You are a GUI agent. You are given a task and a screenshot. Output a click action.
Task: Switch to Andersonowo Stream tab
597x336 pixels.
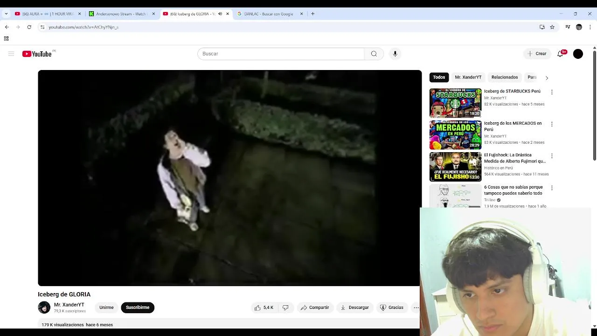[x=122, y=14]
